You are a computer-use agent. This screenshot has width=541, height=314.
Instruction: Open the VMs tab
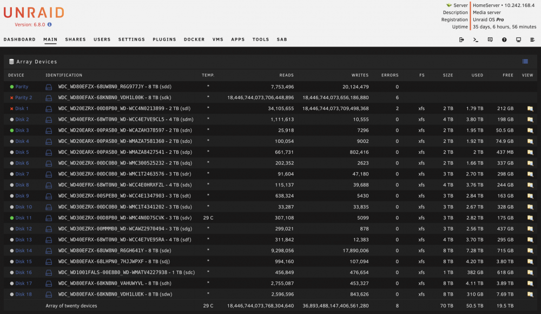tap(217, 40)
